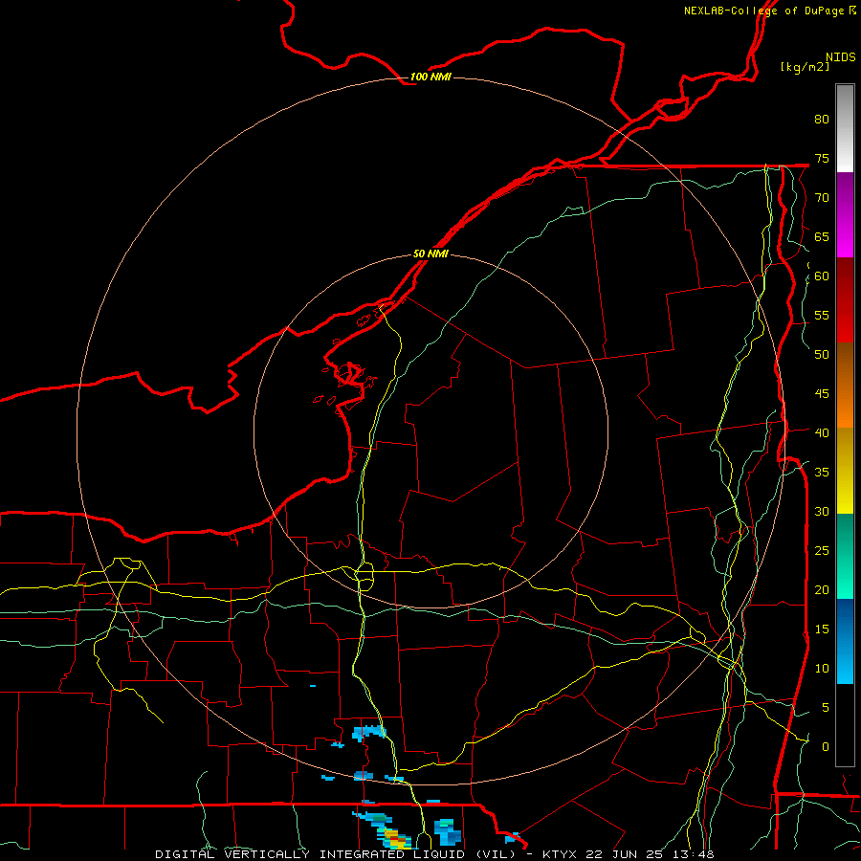Click the yellow-red high VIL storm core
Image resolution: width=861 pixels, height=861 pixels.
coord(395,838)
